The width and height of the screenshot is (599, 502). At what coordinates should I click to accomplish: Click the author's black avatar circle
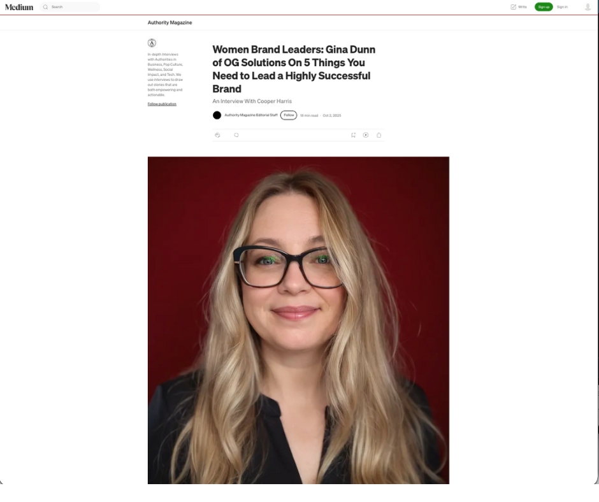(217, 115)
